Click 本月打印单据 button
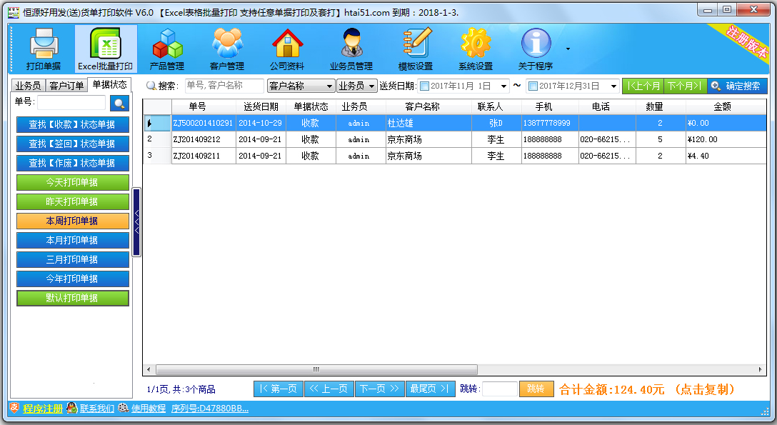This screenshot has height=425, width=777. click(72, 240)
